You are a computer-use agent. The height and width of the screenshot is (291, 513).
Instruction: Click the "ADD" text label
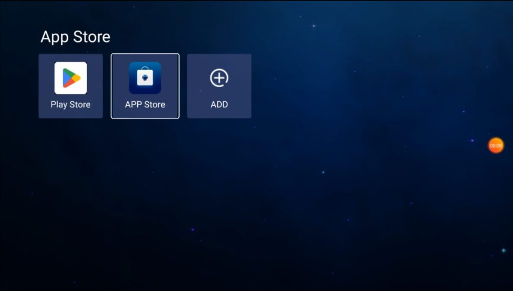click(219, 105)
